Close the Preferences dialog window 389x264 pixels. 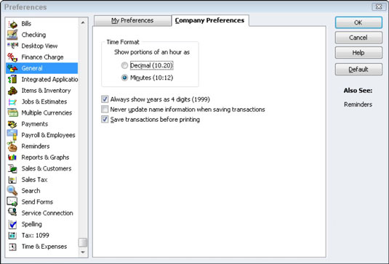pyautogui.click(x=379, y=7)
